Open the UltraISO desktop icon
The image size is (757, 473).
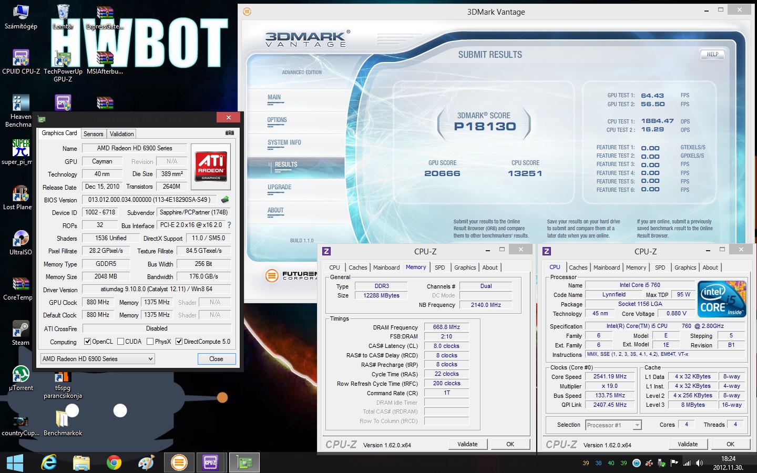[21, 243]
